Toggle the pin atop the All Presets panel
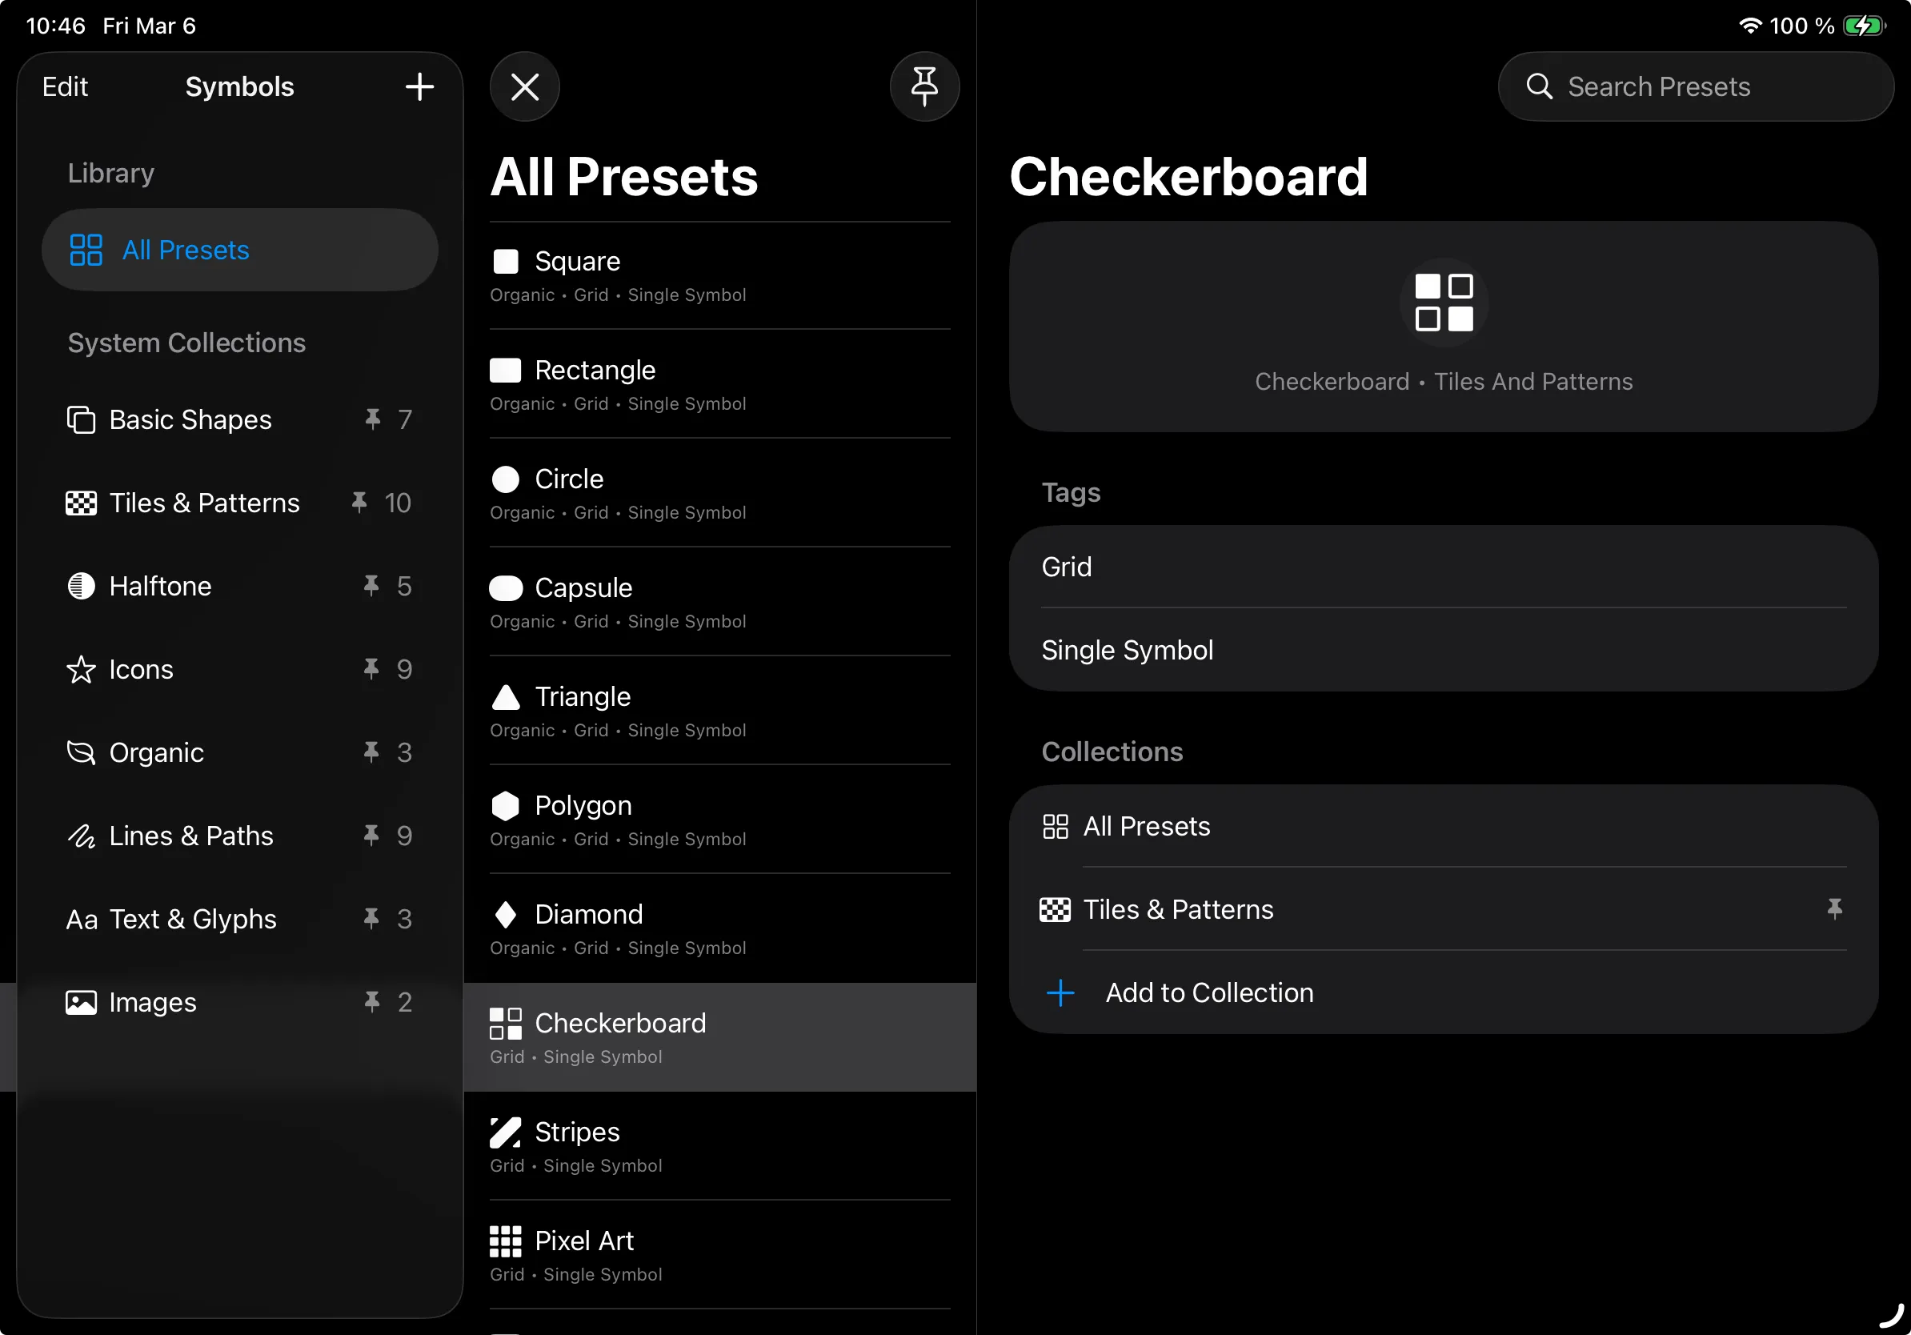1911x1335 pixels. pos(925,86)
